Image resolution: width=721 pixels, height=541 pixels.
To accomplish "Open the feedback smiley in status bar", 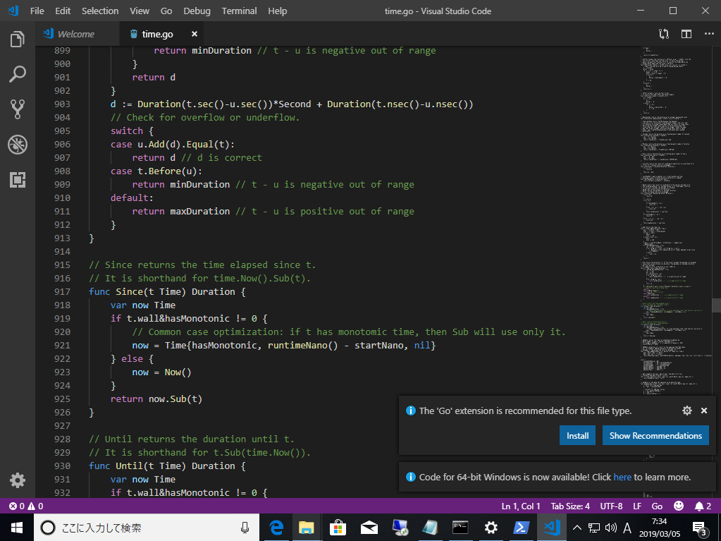I will point(679,506).
